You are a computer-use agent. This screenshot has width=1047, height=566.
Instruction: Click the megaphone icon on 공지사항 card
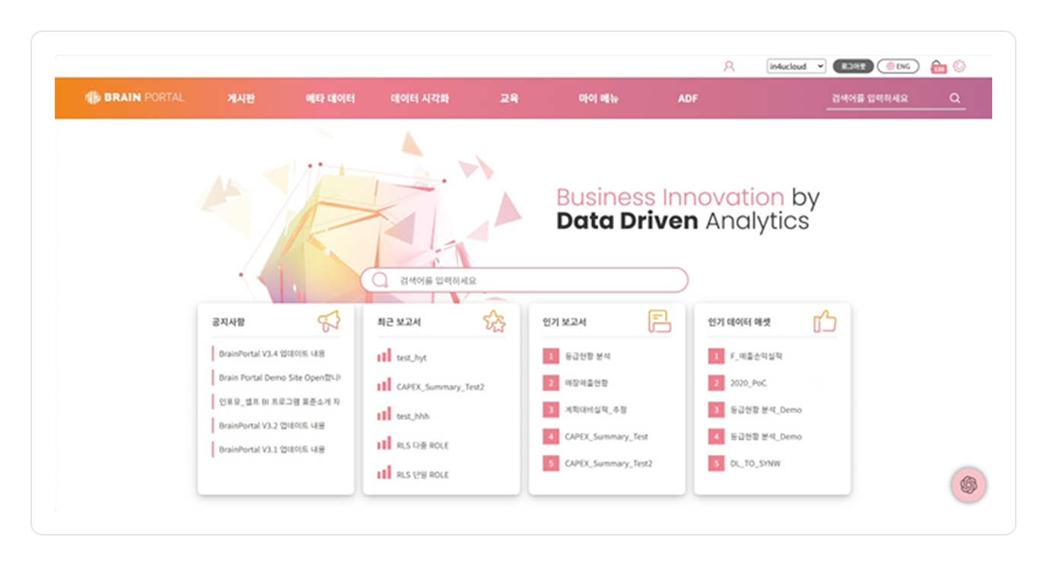tap(329, 322)
